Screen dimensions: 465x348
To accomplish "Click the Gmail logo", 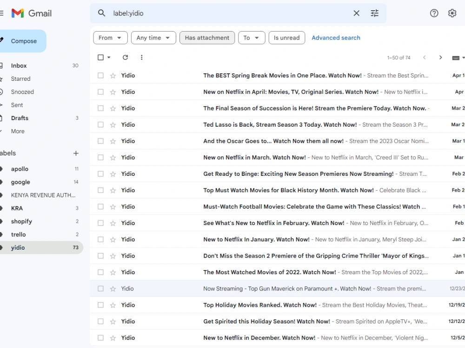I will [x=32, y=13].
